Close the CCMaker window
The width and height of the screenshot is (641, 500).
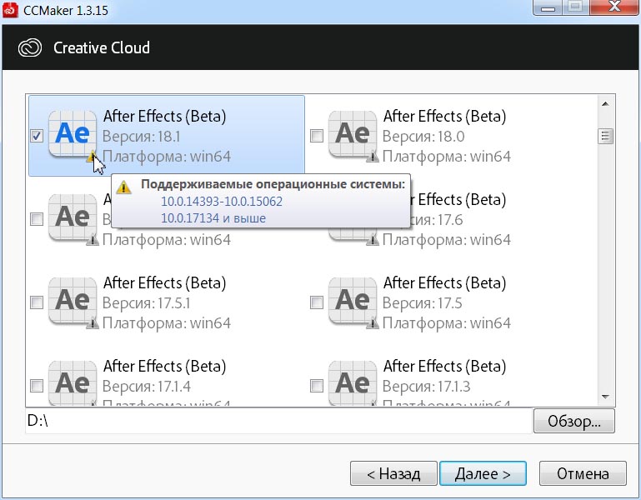click(x=613, y=7)
